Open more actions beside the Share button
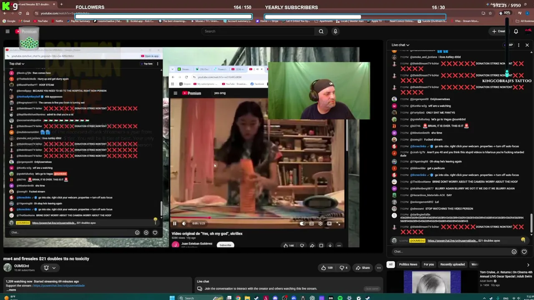 [x=379, y=268]
